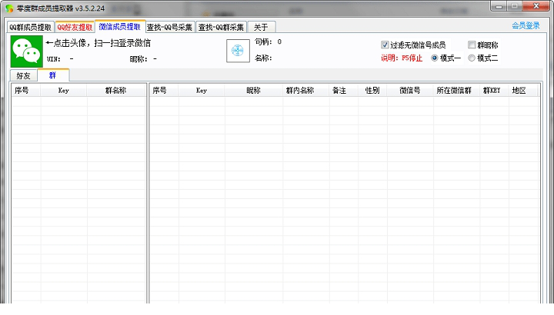Image resolution: width=554 pixels, height=315 pixels.
Task: Select the 模式二 radio button
Action: tap(472, 58)
